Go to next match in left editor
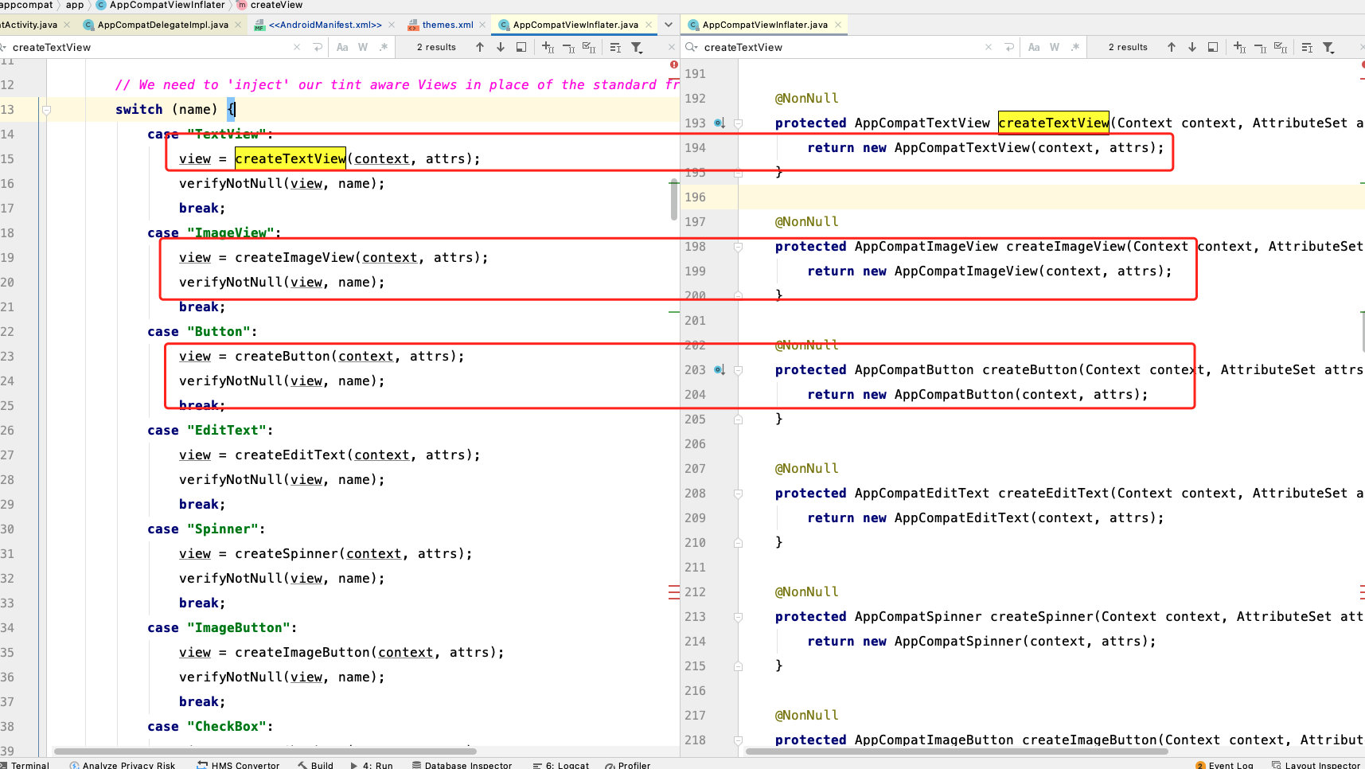Viewport: 1365px width, 769px height. [x=501, y=47]
